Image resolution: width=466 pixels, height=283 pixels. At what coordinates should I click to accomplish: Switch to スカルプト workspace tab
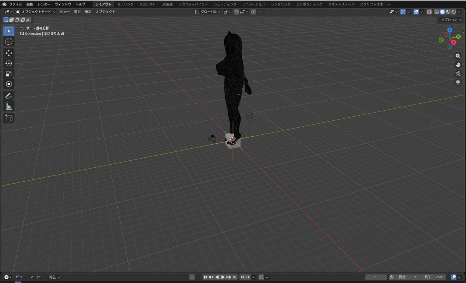[148, 4]
